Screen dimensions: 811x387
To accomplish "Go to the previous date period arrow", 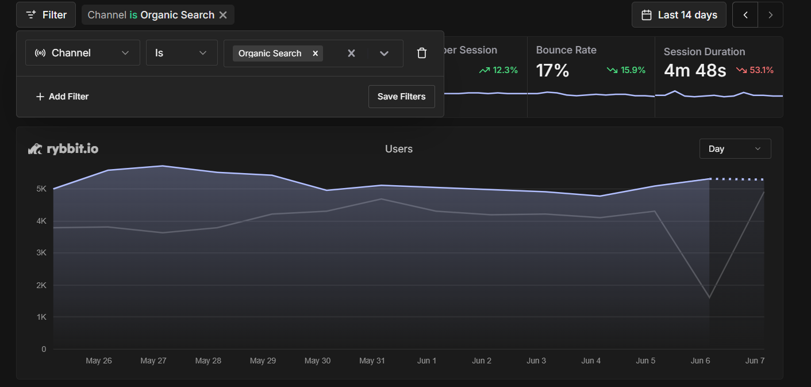I will click(x=745, y=15).
